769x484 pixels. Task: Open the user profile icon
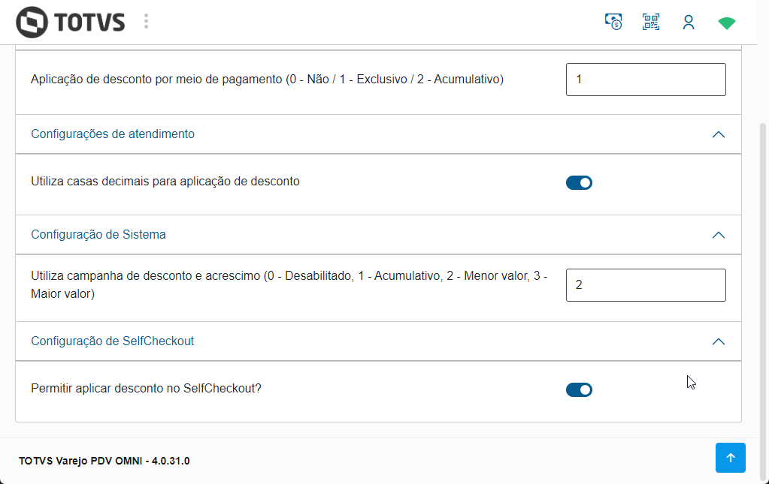689,23
